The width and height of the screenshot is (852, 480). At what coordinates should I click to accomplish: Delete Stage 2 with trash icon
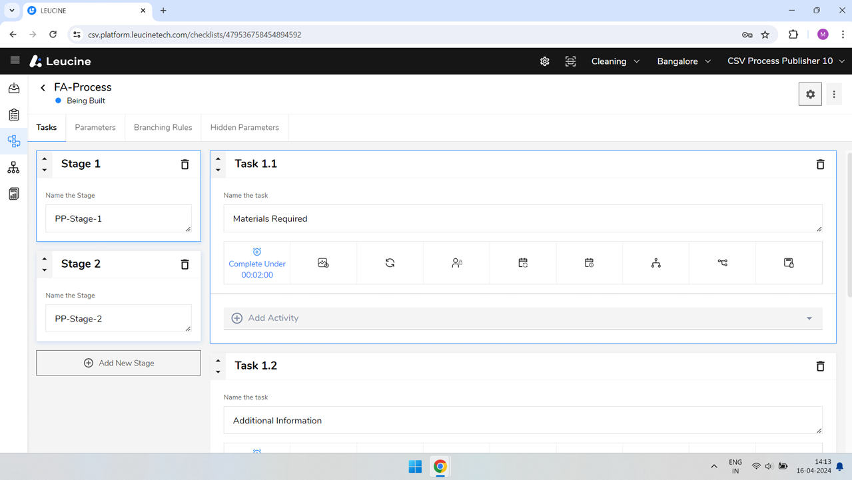(185, 264)
